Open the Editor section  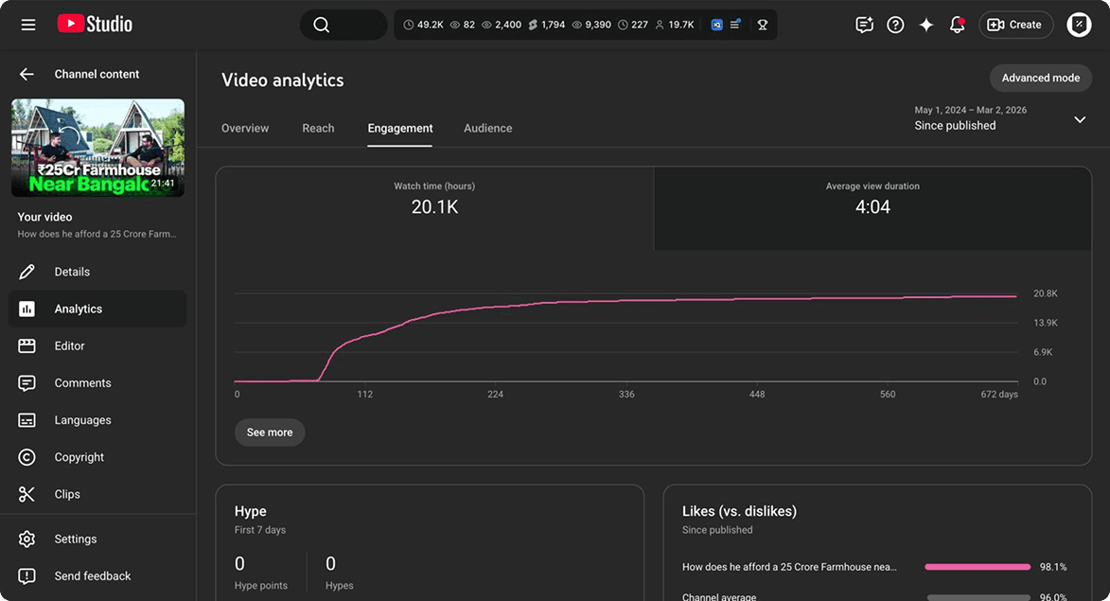pyautogui.click(x=97, y=346)
